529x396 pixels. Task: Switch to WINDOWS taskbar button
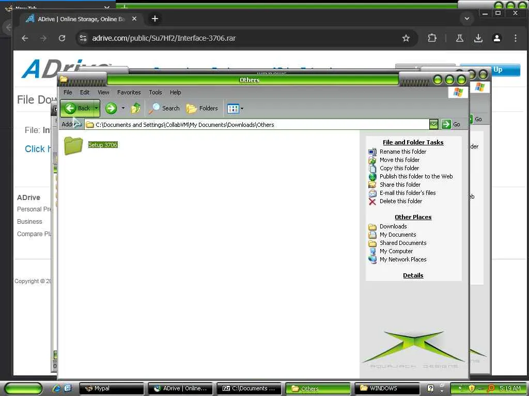tap(387, 389)
